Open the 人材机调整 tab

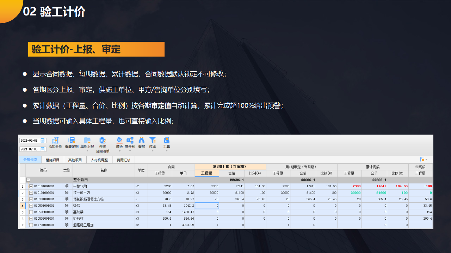tap(99, 160)
